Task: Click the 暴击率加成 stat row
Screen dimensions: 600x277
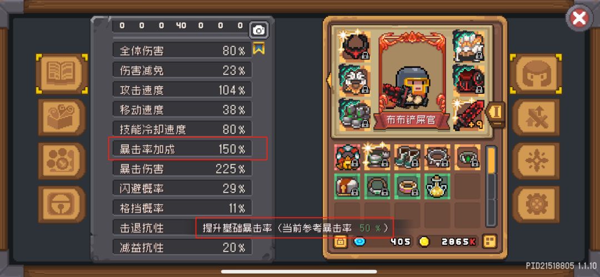Action: [182, 149]
